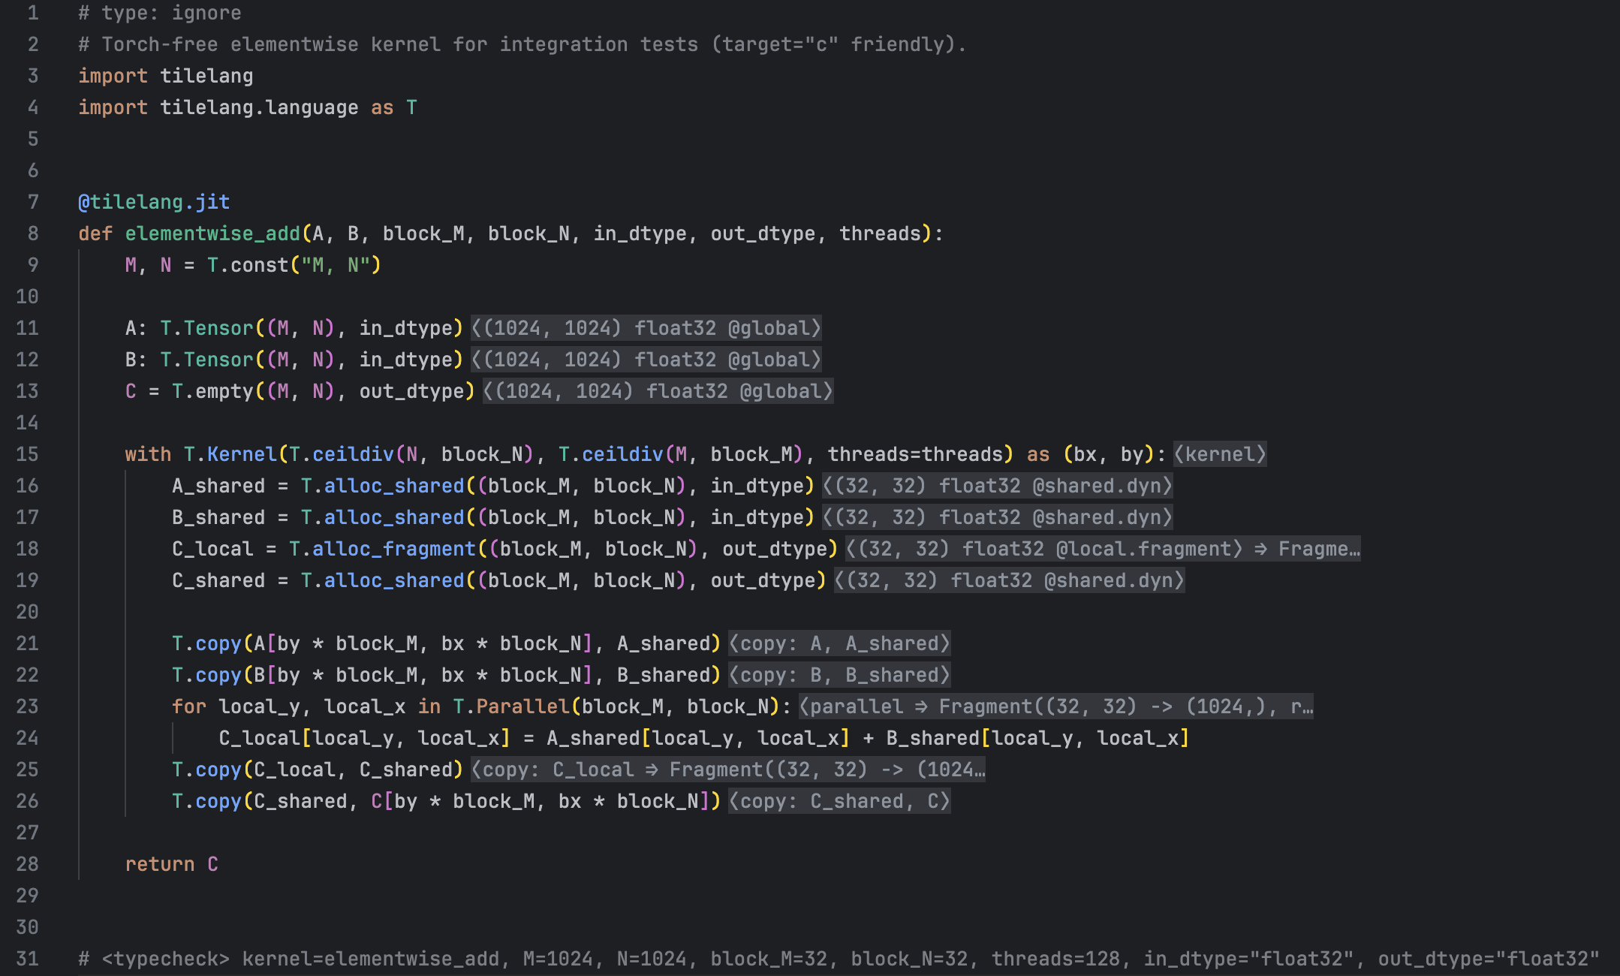Click line number 28 in gutter
Viewport: 1620px width, 976px height.
point(27,864)
